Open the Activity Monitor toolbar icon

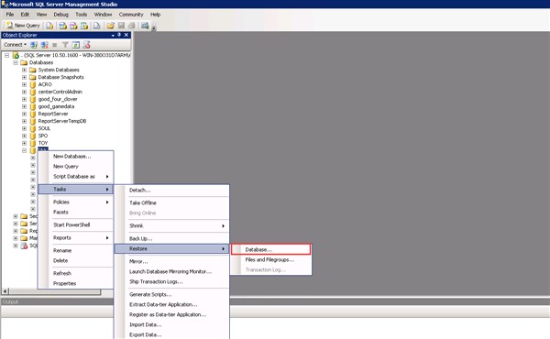145,26
